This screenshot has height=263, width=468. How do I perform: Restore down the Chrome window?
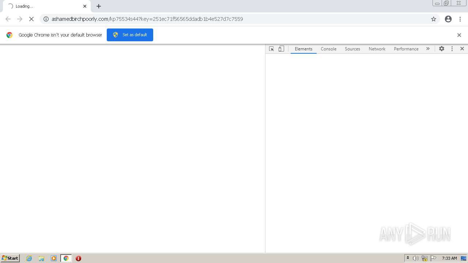point(446,3)
